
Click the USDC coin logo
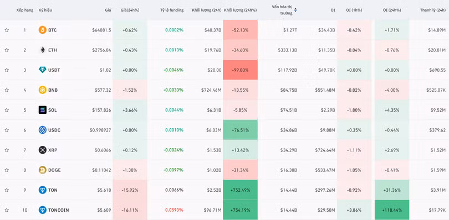(42, 130)
